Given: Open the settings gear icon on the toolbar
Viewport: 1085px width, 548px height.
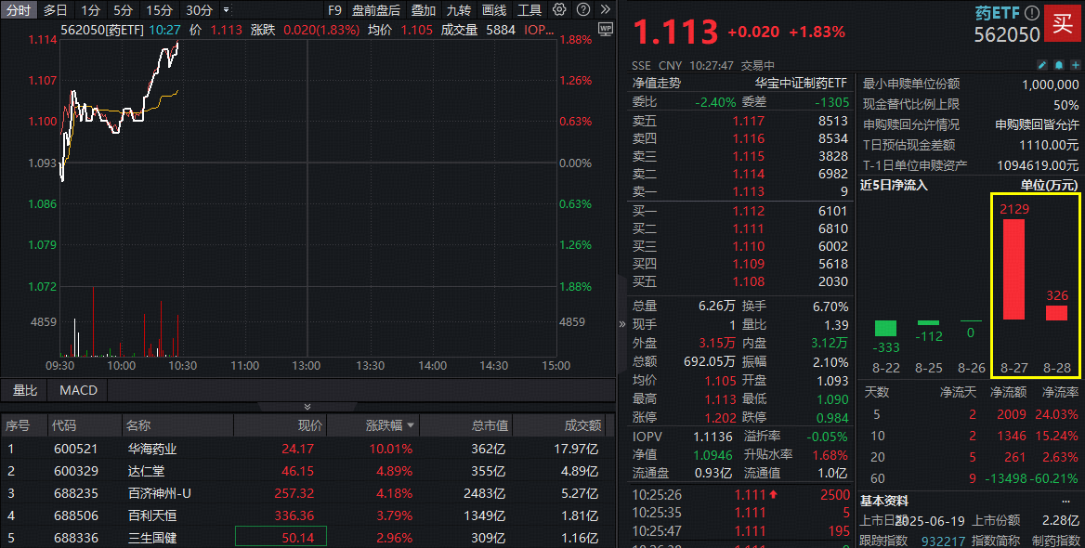Looking at the screenshot, I should pos(558,10).
